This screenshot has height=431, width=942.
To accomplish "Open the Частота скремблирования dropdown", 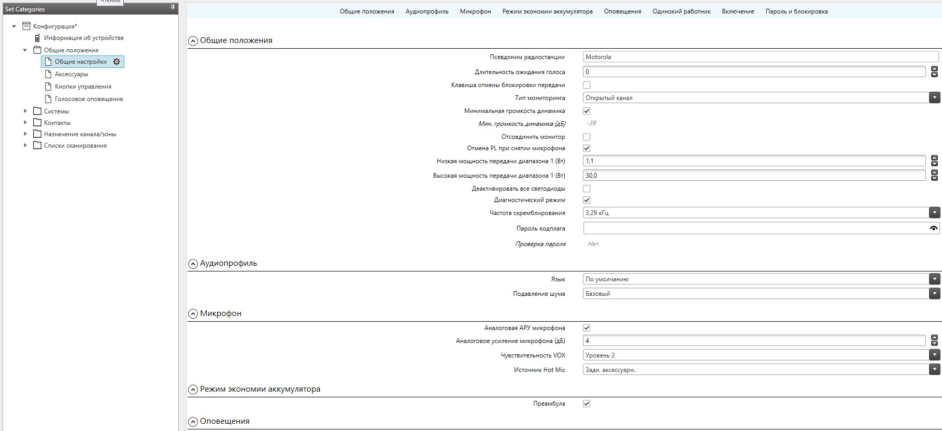I will 934,213.
